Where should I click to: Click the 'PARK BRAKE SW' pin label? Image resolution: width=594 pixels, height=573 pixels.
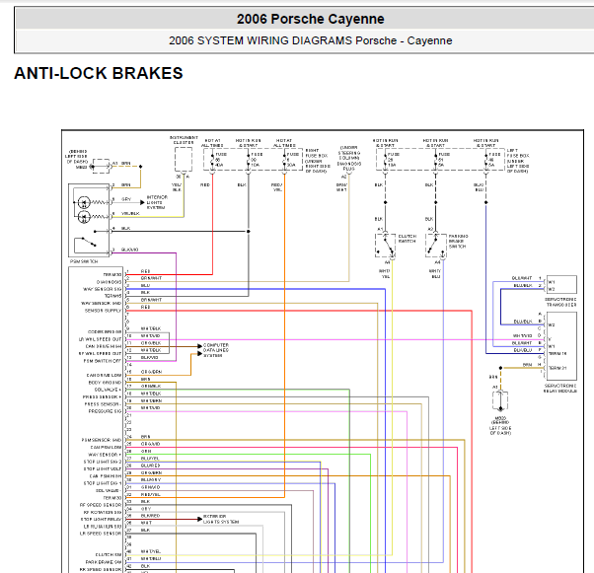coord(104,561)
